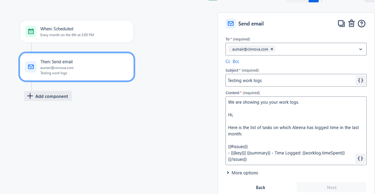Remove aumair@cinnova.com recipient chip

[x=272, y=49]
